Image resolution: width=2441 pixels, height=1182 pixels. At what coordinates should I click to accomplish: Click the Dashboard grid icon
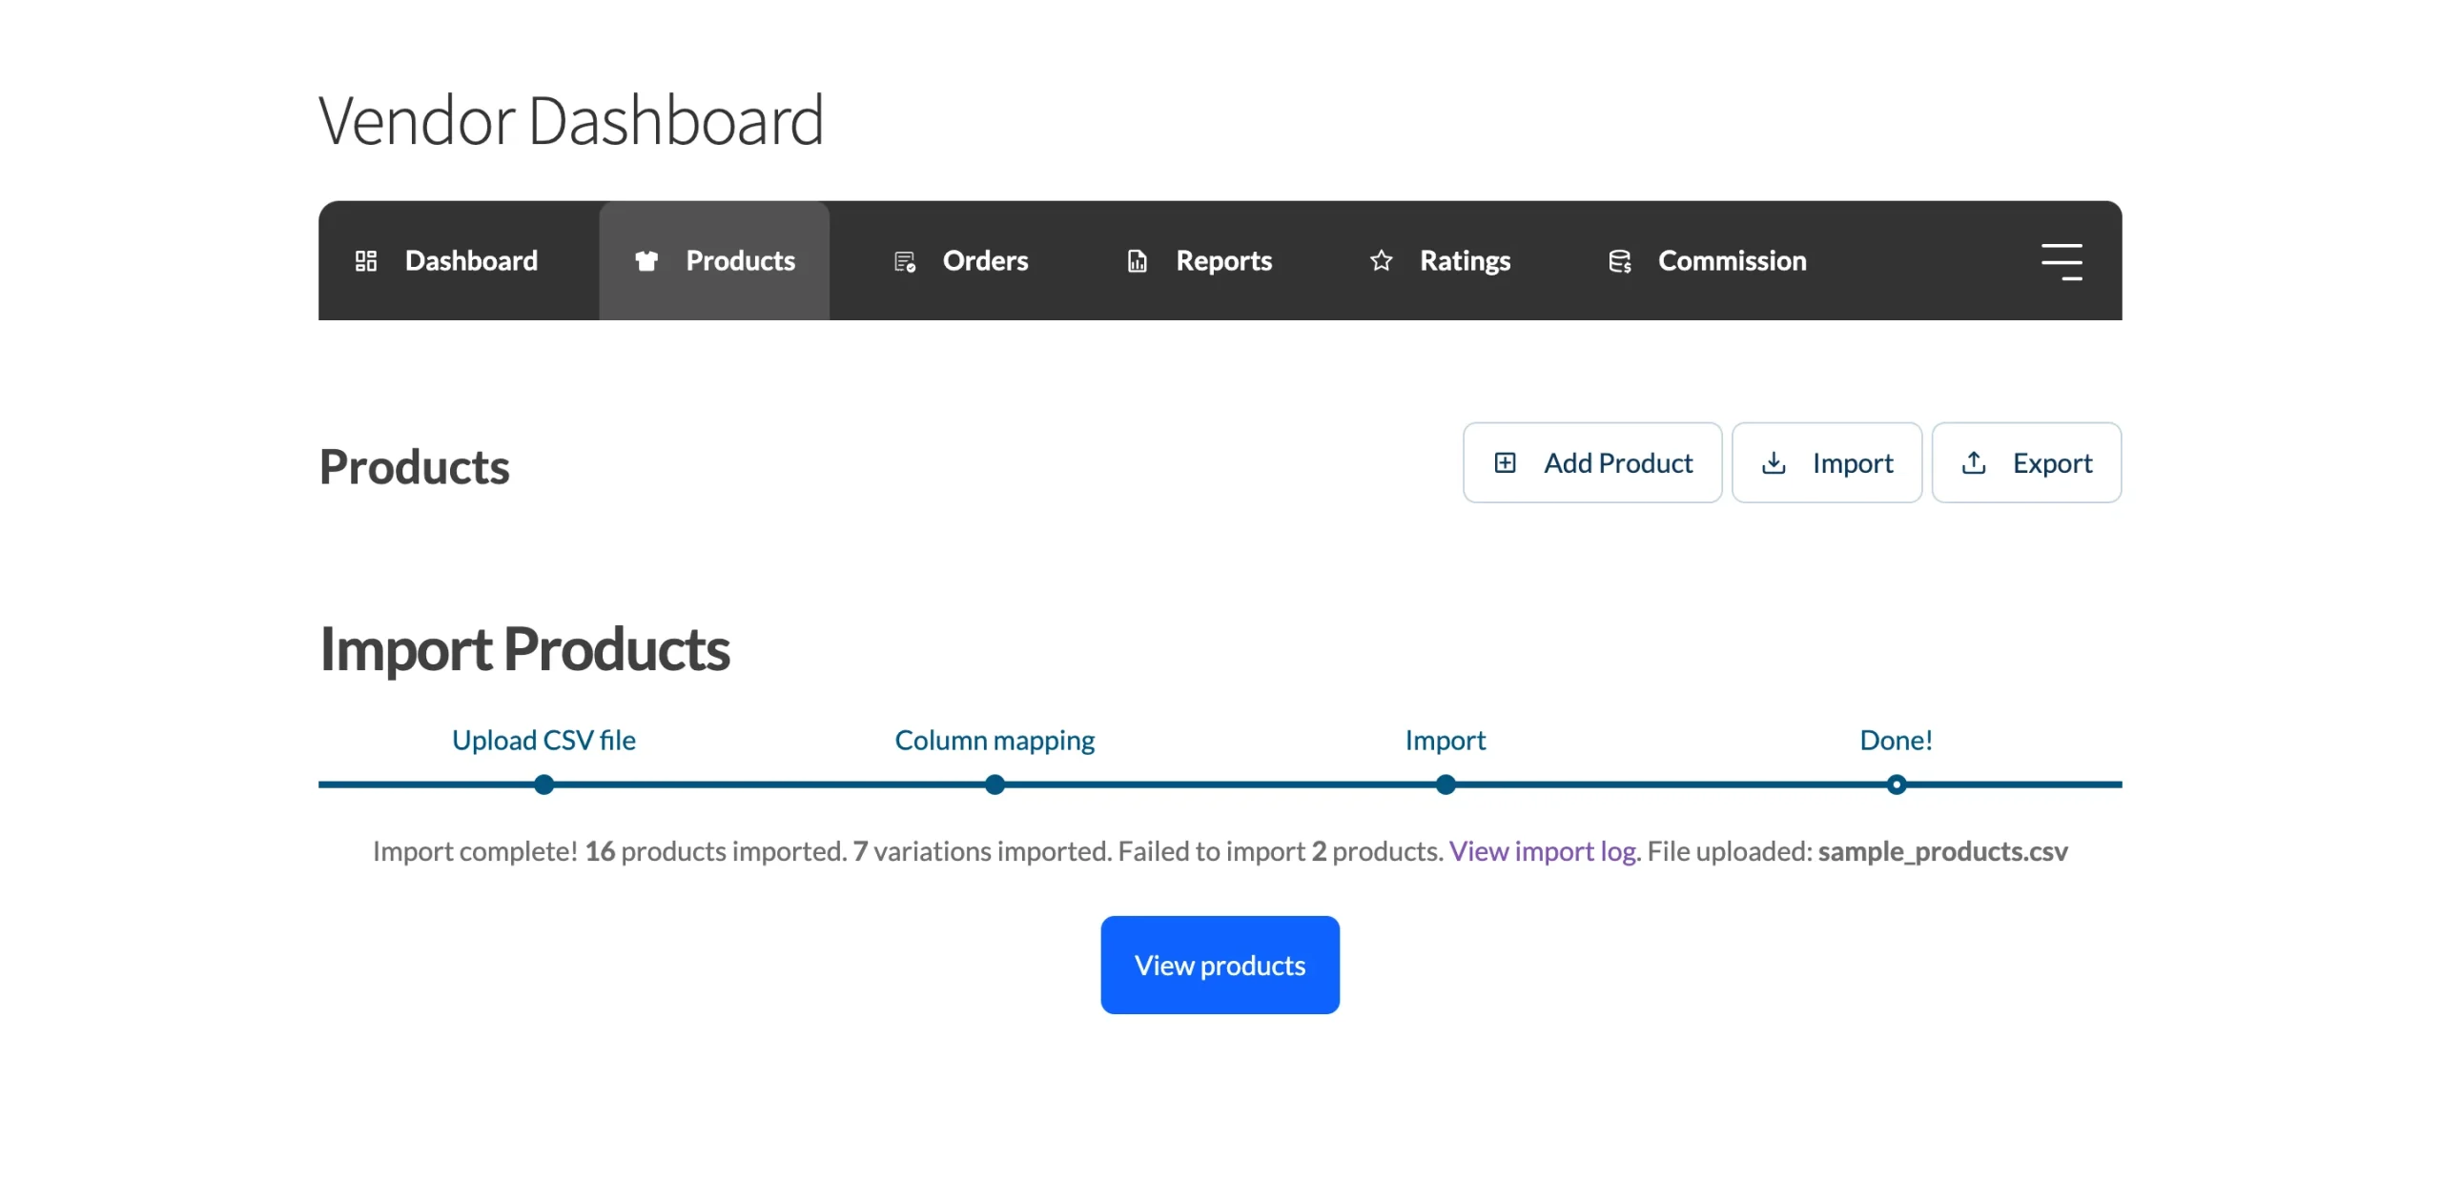click(x=366, y=261)
